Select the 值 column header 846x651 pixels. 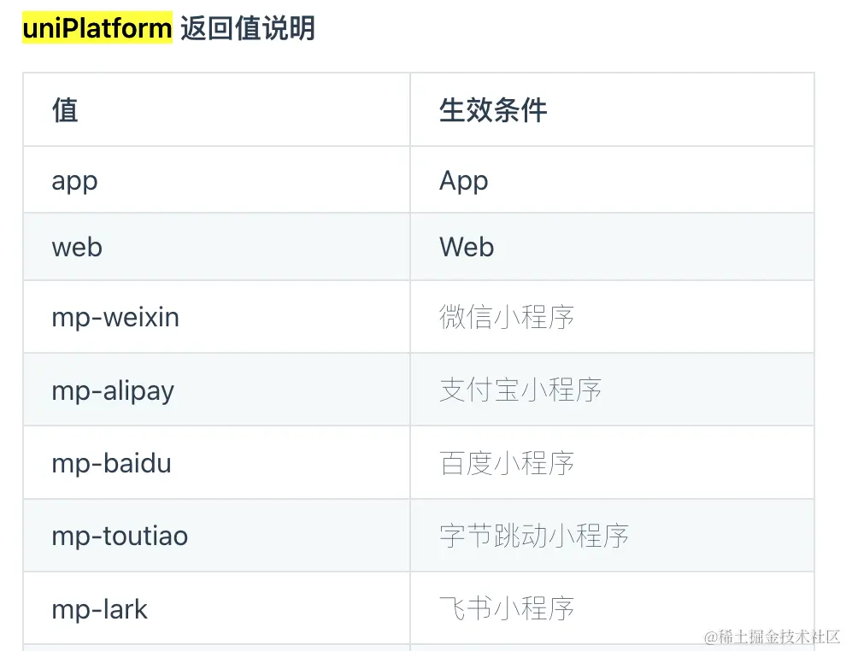[216, 109]
